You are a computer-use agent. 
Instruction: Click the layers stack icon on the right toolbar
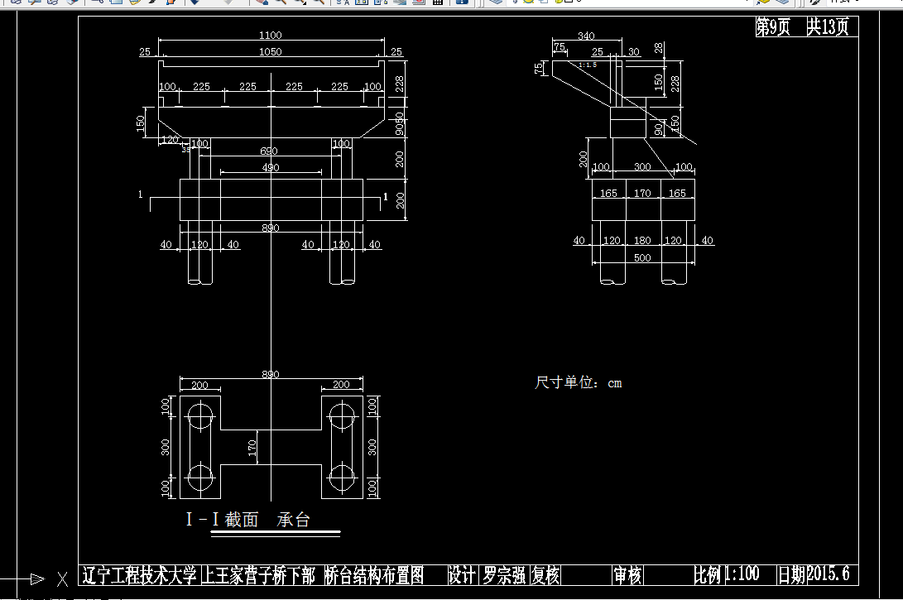pos(782,4)
